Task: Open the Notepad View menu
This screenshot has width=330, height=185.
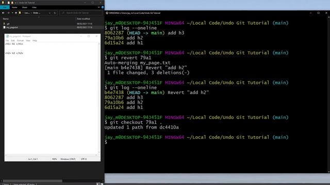Action: (28, 41)
